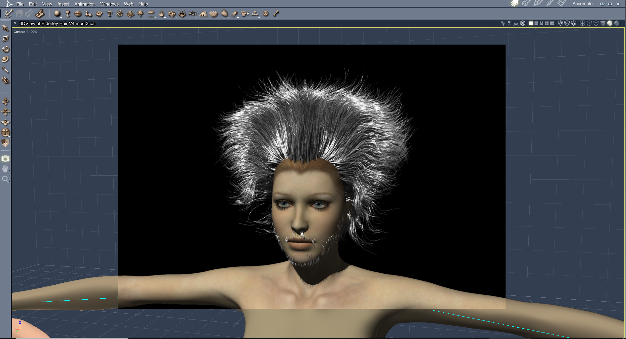This screenshot has width=626, height=339.
Task: Open the Camera 1 view dropdown
Action: pyautogui.click(x=25, y=32)
